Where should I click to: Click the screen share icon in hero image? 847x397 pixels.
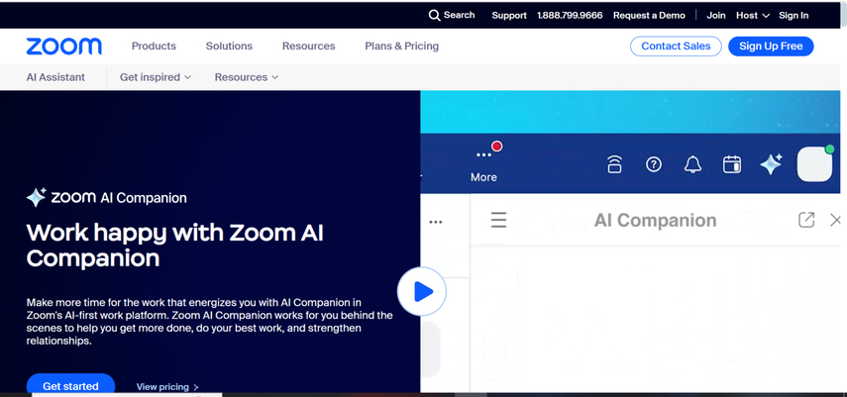click(614, 164)
